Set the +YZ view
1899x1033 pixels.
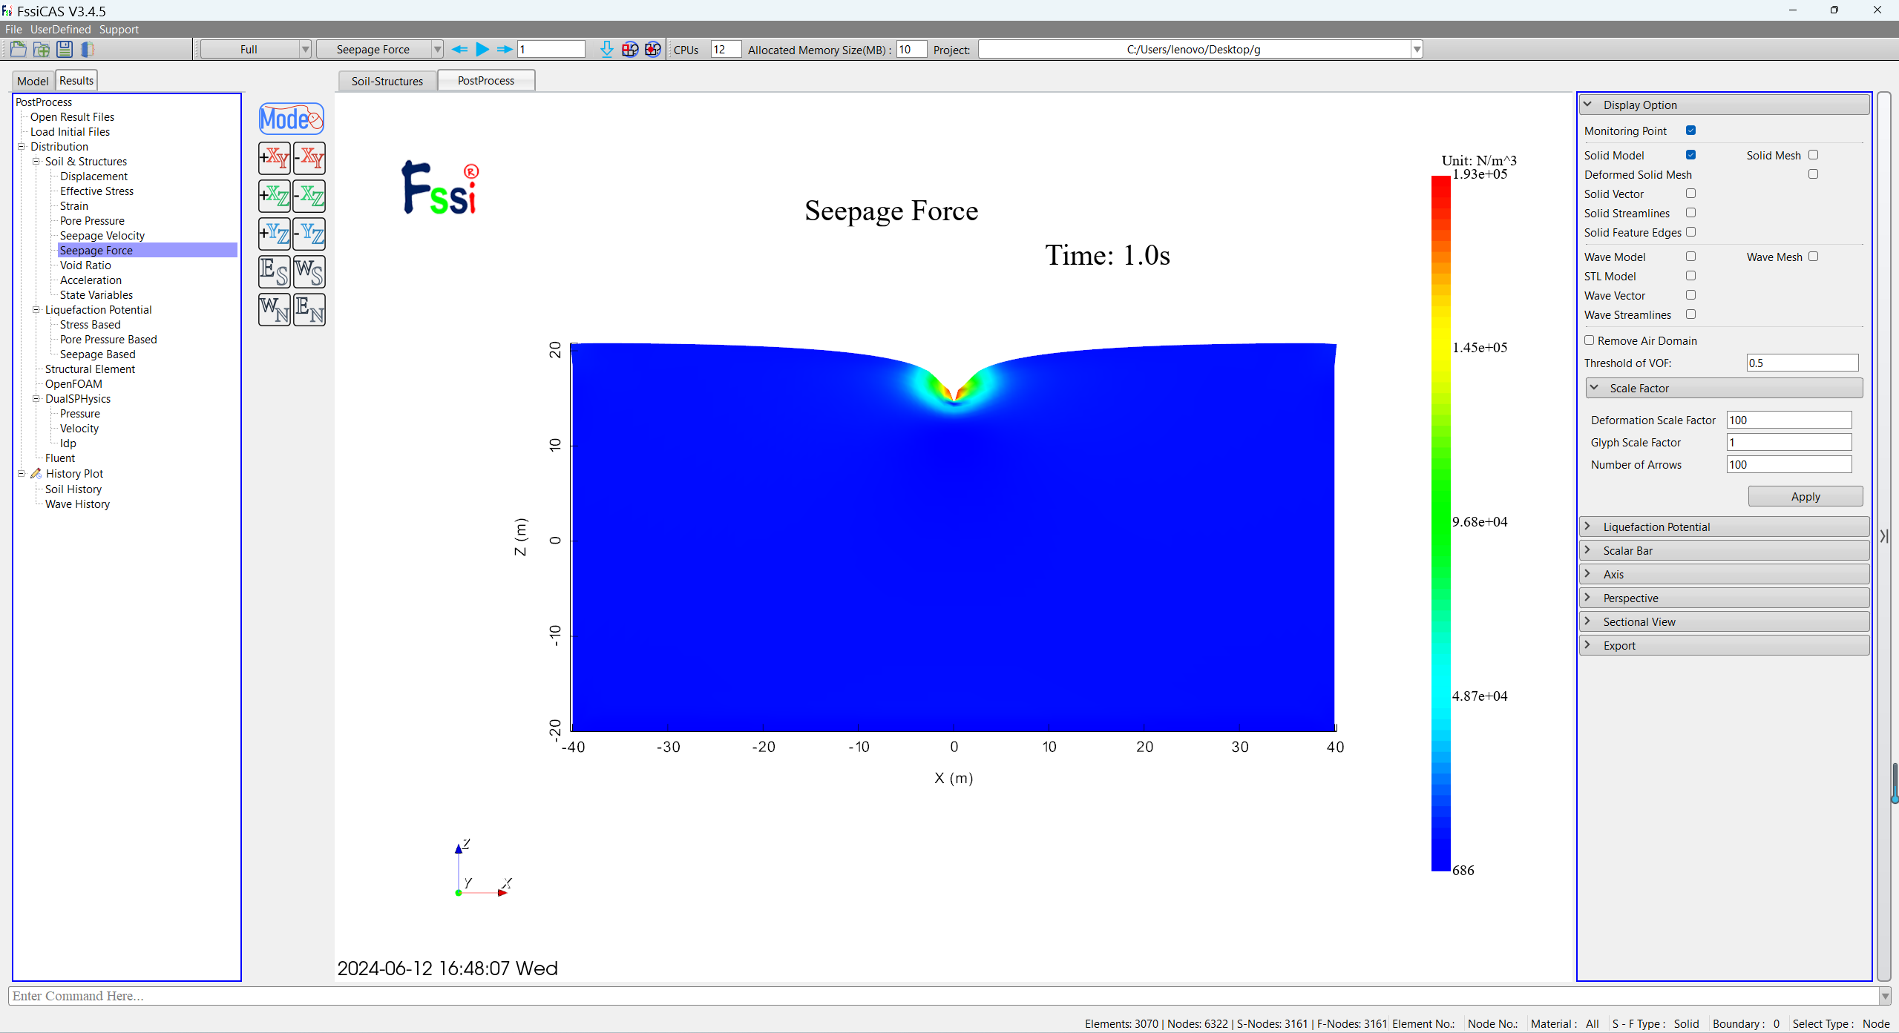click(x=275, y=234)
